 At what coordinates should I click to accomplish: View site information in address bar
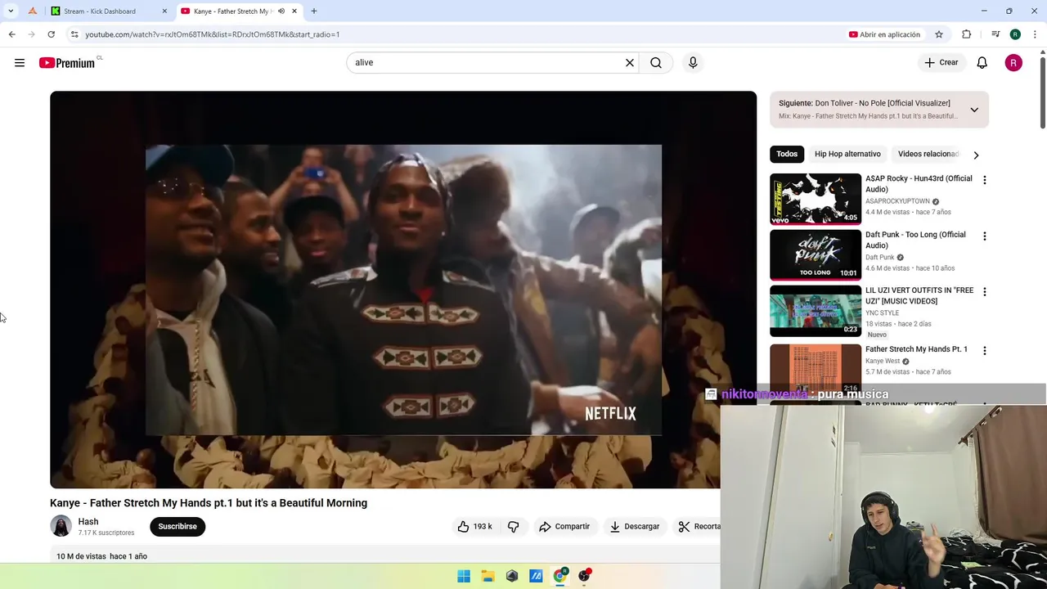74,34
